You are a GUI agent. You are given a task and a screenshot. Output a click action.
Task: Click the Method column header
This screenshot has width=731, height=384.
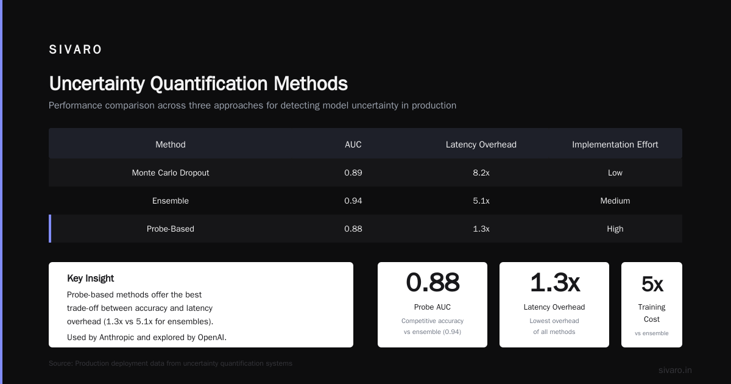pos(171,144)
